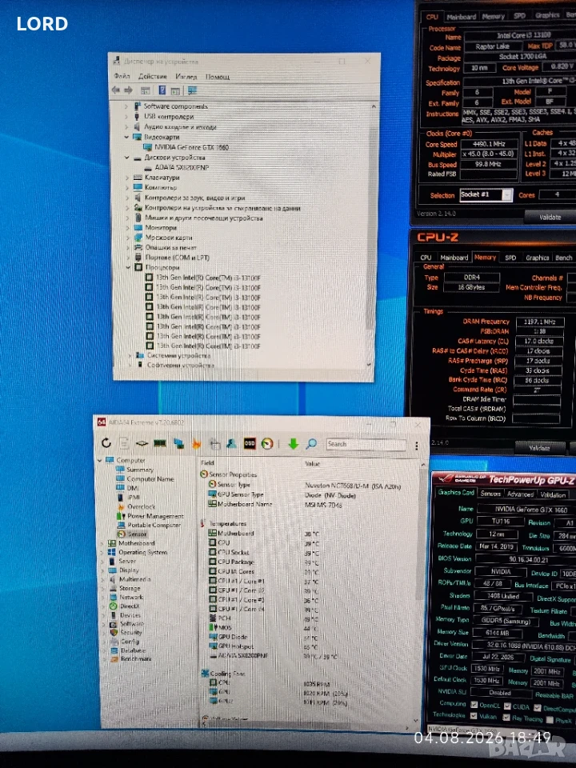Open the Помощ menu in Device Manager
The height and width of the screenshot is (768, 576).
pyautogui.click(x=218, y=77)
